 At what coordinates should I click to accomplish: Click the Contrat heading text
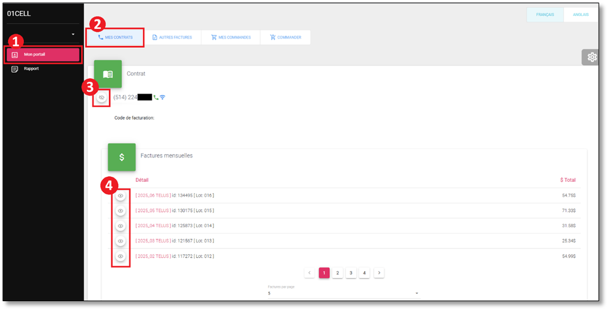(136, 73)
